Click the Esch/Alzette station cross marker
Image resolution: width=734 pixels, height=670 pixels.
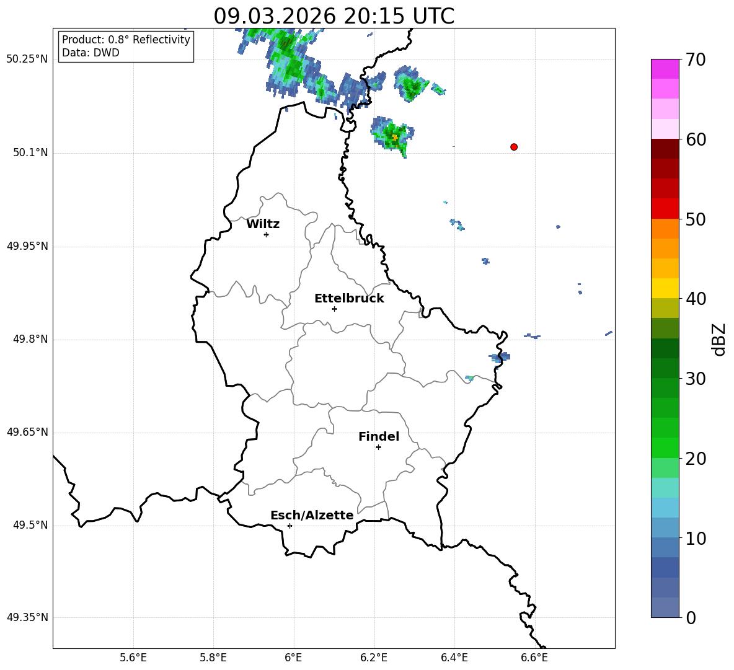290,526
